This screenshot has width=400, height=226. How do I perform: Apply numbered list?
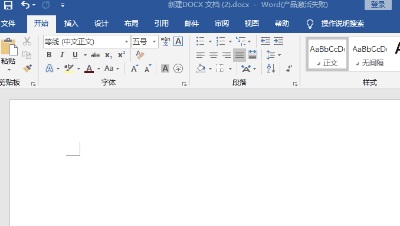click(221, 41)
